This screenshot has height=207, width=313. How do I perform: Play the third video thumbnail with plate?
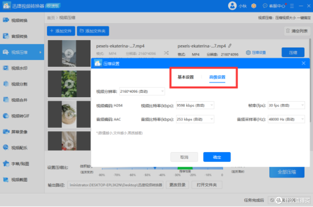(69, 114)
